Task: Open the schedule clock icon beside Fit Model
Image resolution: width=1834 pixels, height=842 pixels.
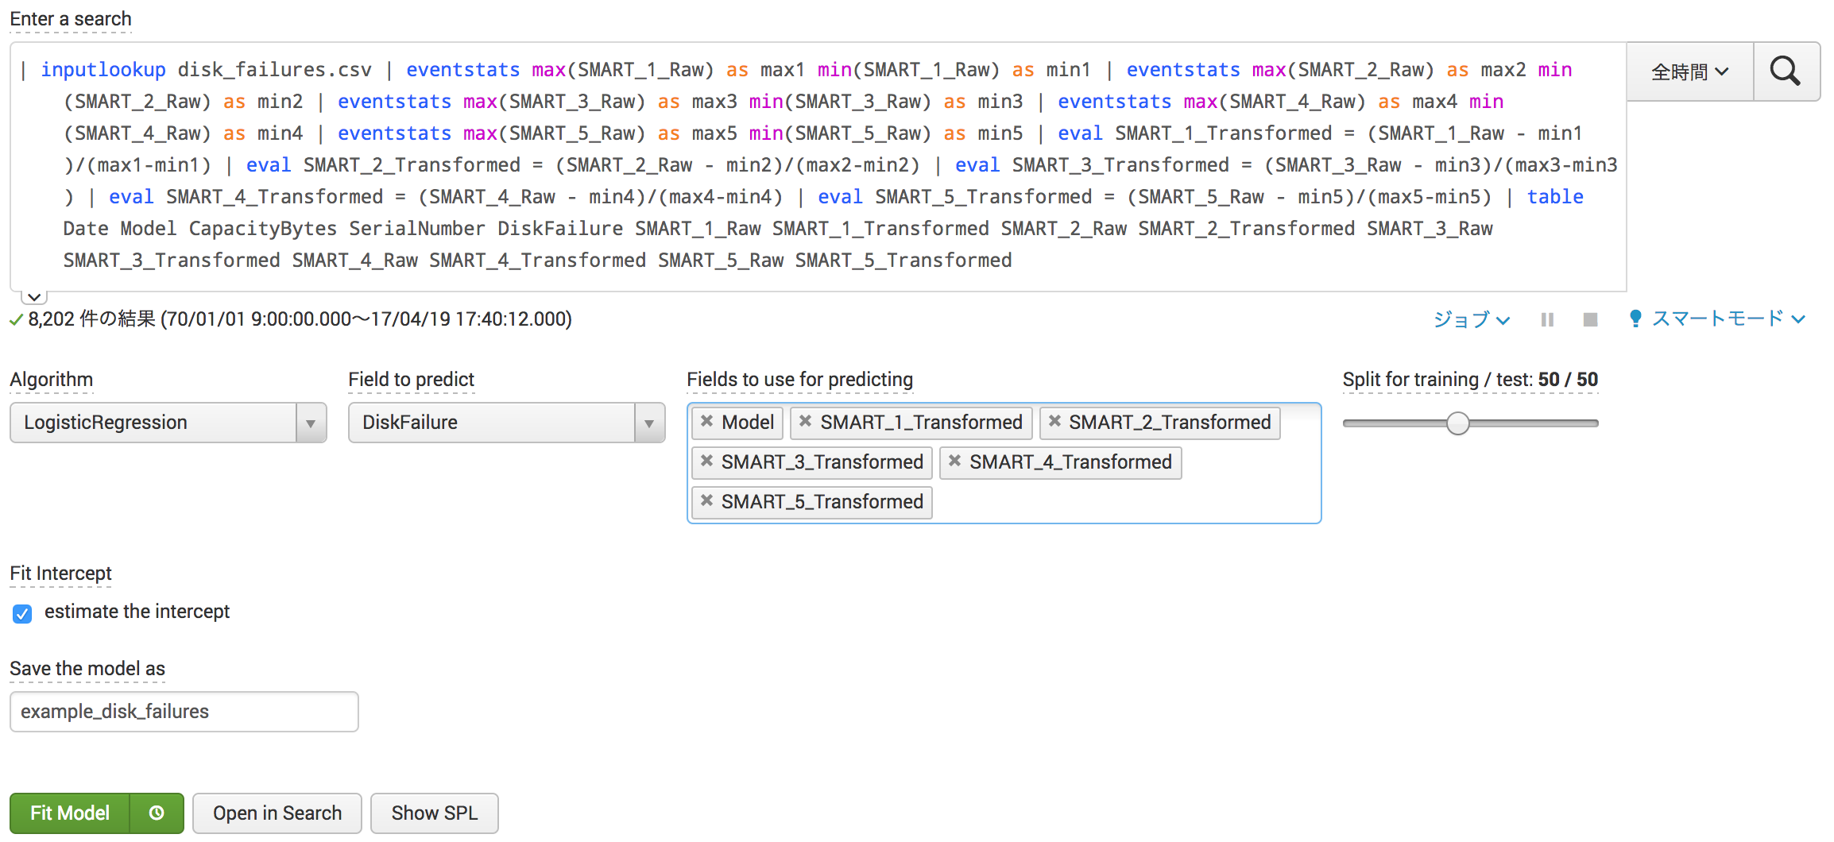Action: pyautogui.click(x=156, y=813)
